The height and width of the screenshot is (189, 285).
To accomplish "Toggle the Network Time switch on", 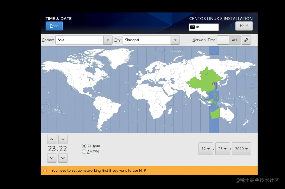I will (x=229, y=40).
